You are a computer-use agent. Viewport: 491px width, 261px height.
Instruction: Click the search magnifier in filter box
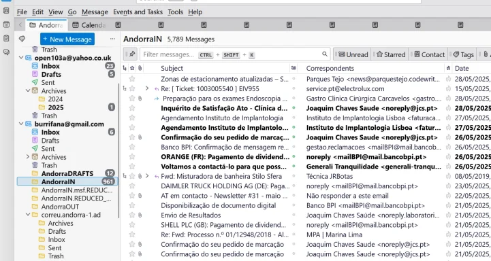point(325,54)
